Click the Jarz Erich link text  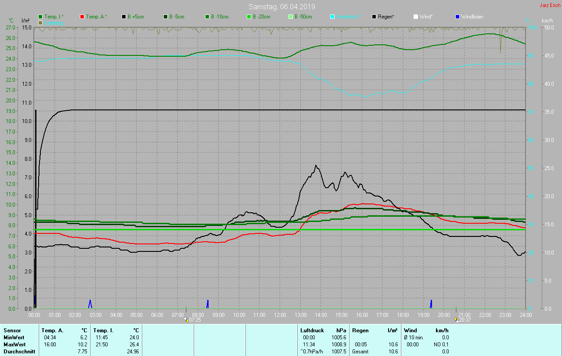[550, 5]
